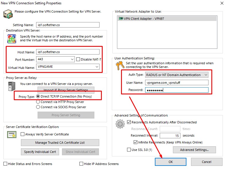The height and width of the screenshot is (169, 226).
Task: Click the network adapter icon beside VPN97
Action: pos(121,18)
